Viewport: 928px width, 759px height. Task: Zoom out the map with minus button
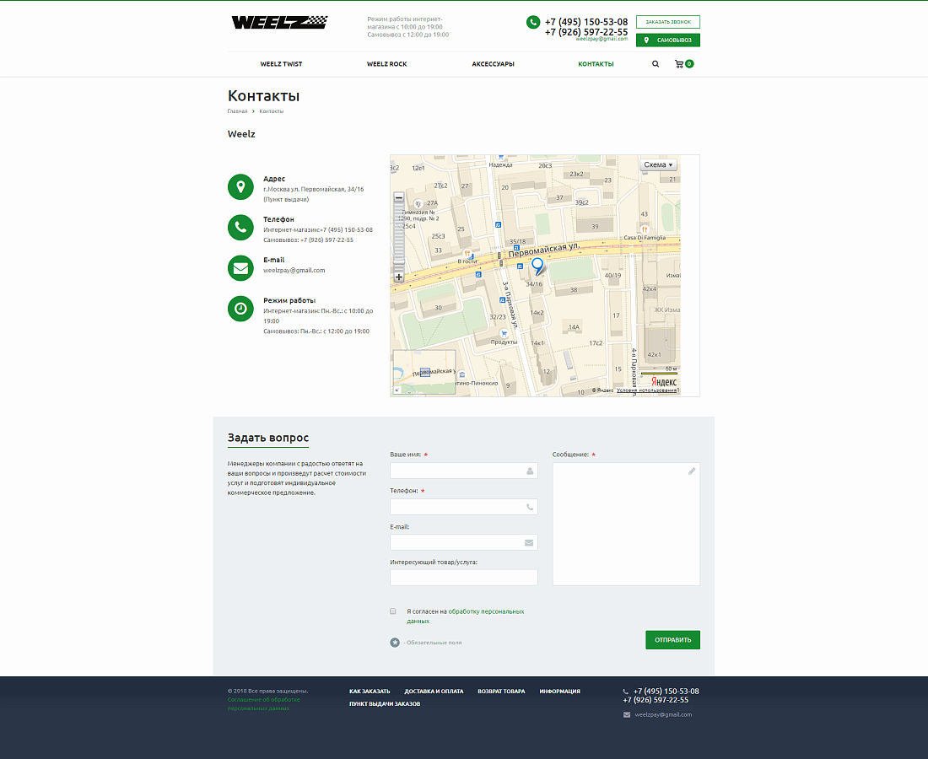coord(399,197)
